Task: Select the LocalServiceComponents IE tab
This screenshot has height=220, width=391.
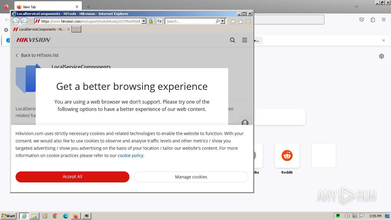Action: tap(42, 29)
